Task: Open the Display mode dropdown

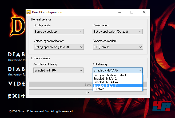Action: (59, 32)
